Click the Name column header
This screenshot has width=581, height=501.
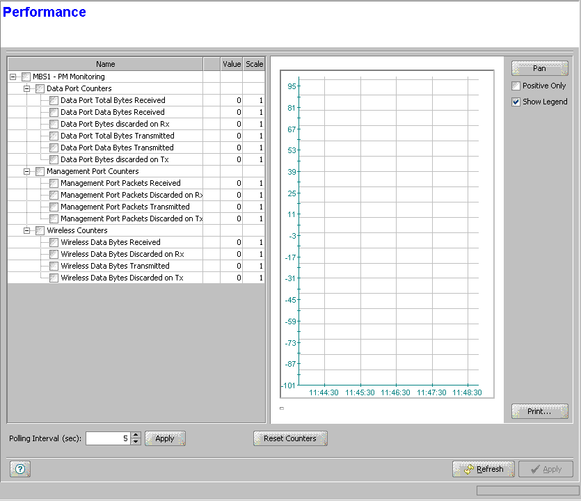click(x=105, y=64)
